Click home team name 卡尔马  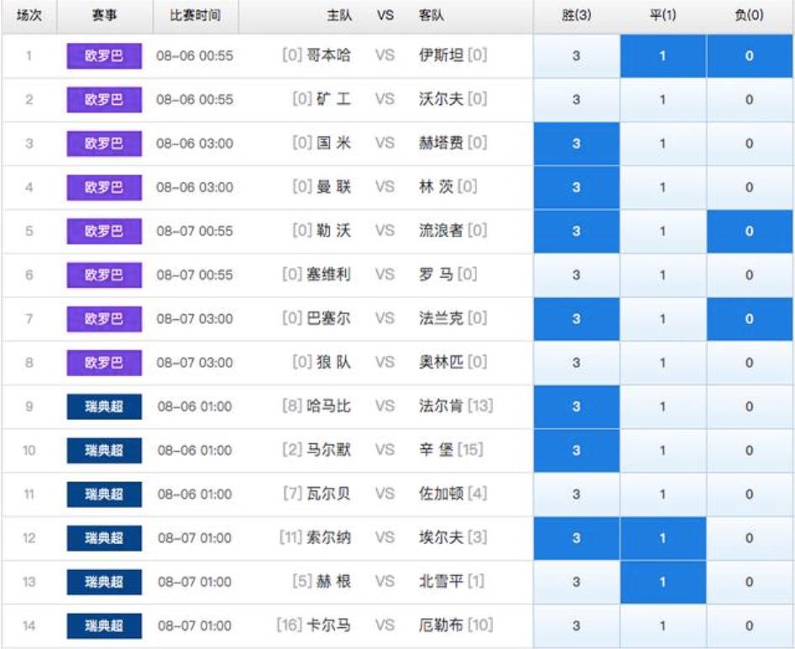coord(328,625)
